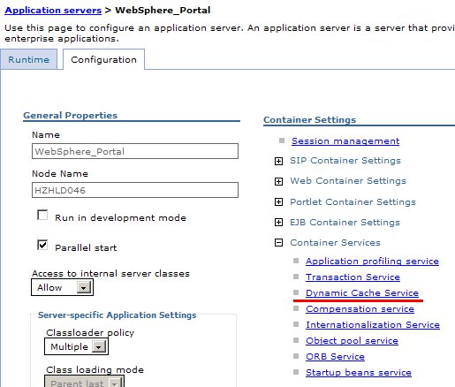Collapse the Container Services minus icon
Screen dimensions: 455x387
click(278, 242)
